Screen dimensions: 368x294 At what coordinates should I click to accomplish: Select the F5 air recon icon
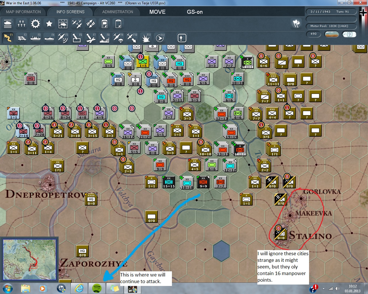[63, 38]
